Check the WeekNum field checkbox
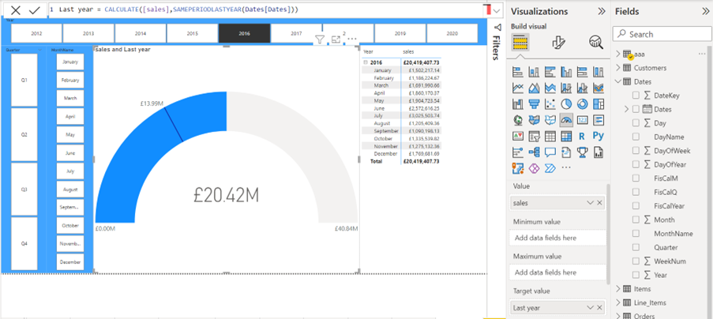 [636, 261]
